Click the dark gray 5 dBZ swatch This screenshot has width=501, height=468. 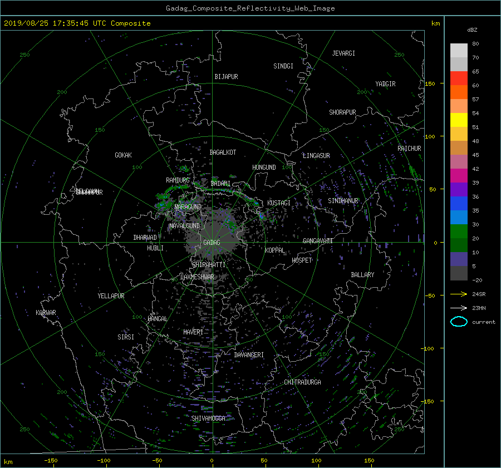coord(459,273)
